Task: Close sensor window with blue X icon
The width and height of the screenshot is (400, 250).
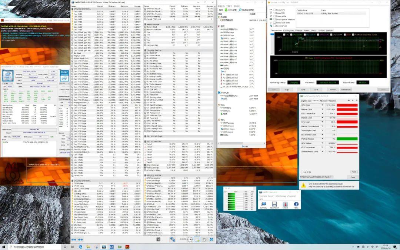Action: click(x=211, y=240)
